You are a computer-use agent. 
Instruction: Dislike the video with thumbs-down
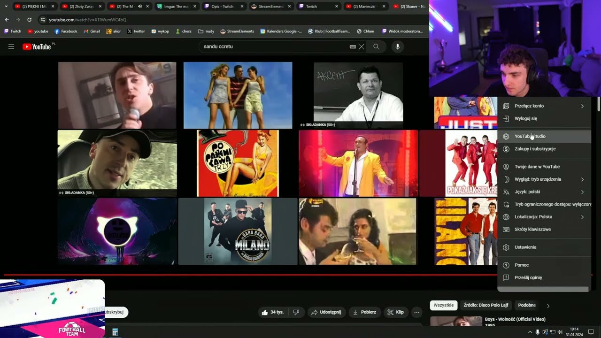click(x=296, y=312)
